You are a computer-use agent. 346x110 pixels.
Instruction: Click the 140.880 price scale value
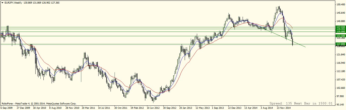coord(341,21)
